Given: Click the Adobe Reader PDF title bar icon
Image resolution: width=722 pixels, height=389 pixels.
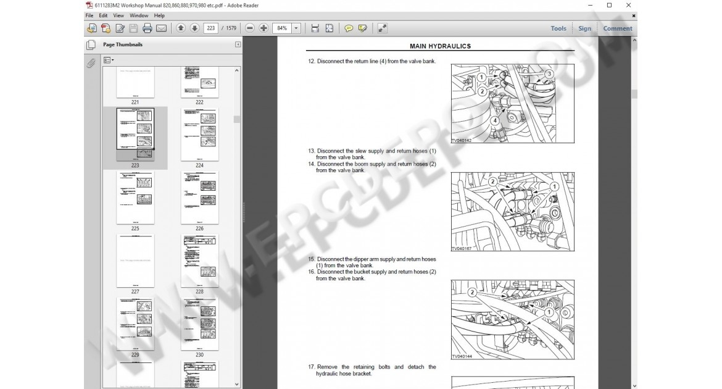Looking at the screenshot, I should (89, 5).
